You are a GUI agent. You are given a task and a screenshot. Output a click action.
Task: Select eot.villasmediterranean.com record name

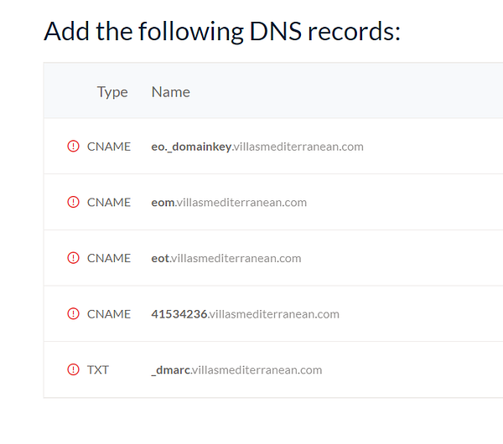point(226,258)
